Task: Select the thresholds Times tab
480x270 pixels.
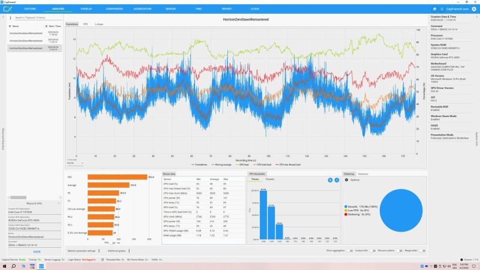Action: point(255,179)
